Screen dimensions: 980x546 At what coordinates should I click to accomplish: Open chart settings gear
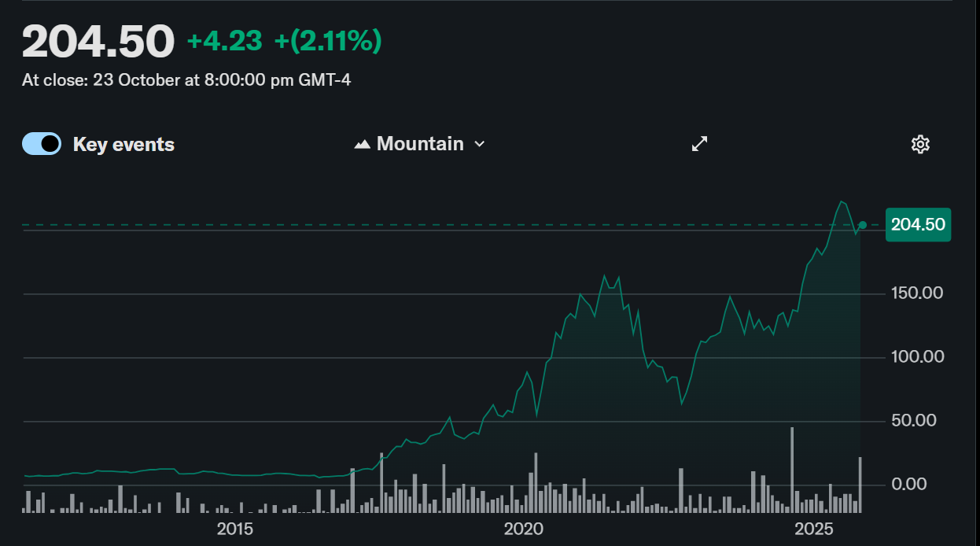coord(920,144)
